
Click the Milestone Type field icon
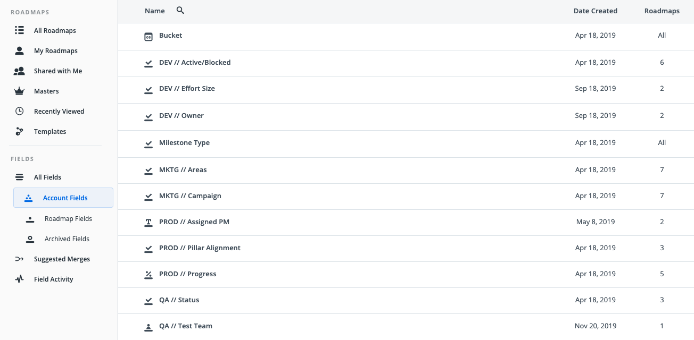pyautogui.click(x=148, y=143)
